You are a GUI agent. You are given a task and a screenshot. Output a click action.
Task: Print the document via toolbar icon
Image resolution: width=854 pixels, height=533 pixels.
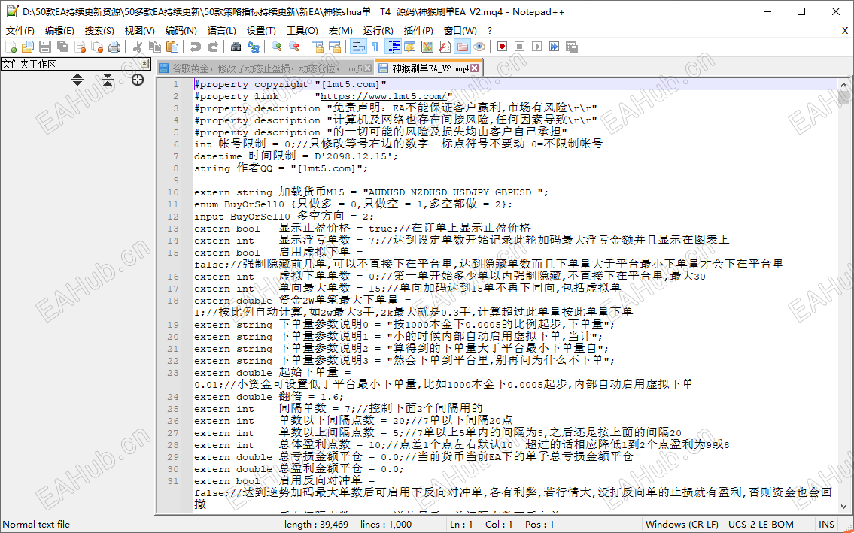pyautogui.click(x=114, y=47)
